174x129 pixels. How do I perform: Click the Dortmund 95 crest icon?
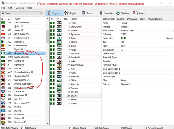(3, 122)
